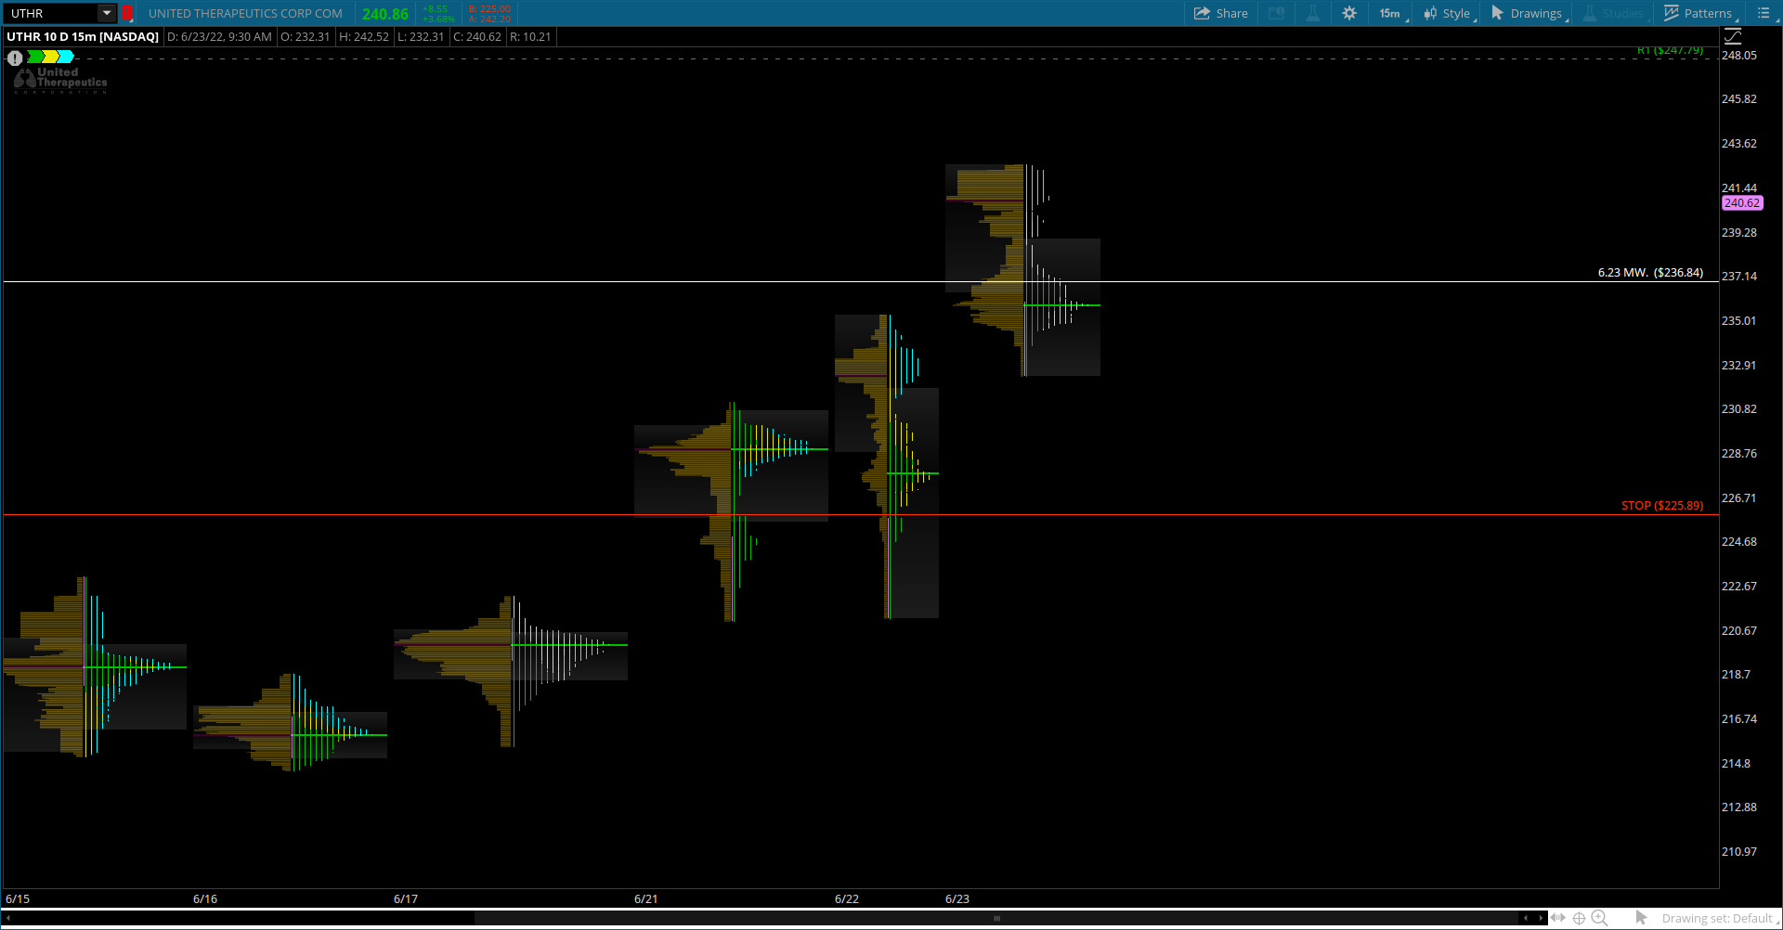Click the highlighted 240.62 price bubble
Image resolution: width=1783 pixels, height=930 pixels.
pos(1742,202)
